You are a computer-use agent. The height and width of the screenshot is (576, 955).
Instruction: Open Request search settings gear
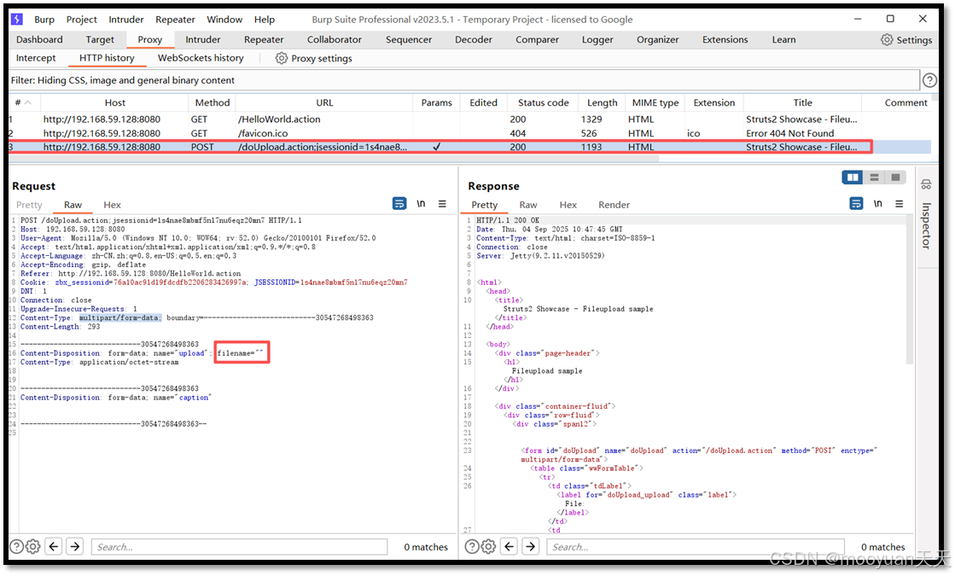pyautogui.click(x=33, y=547)
